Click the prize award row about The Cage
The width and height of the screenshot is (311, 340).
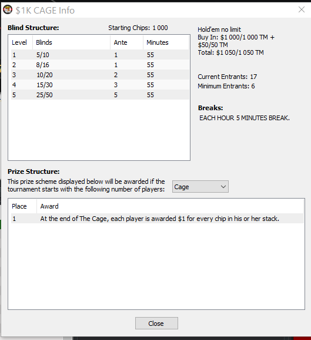tap(158, 219)
